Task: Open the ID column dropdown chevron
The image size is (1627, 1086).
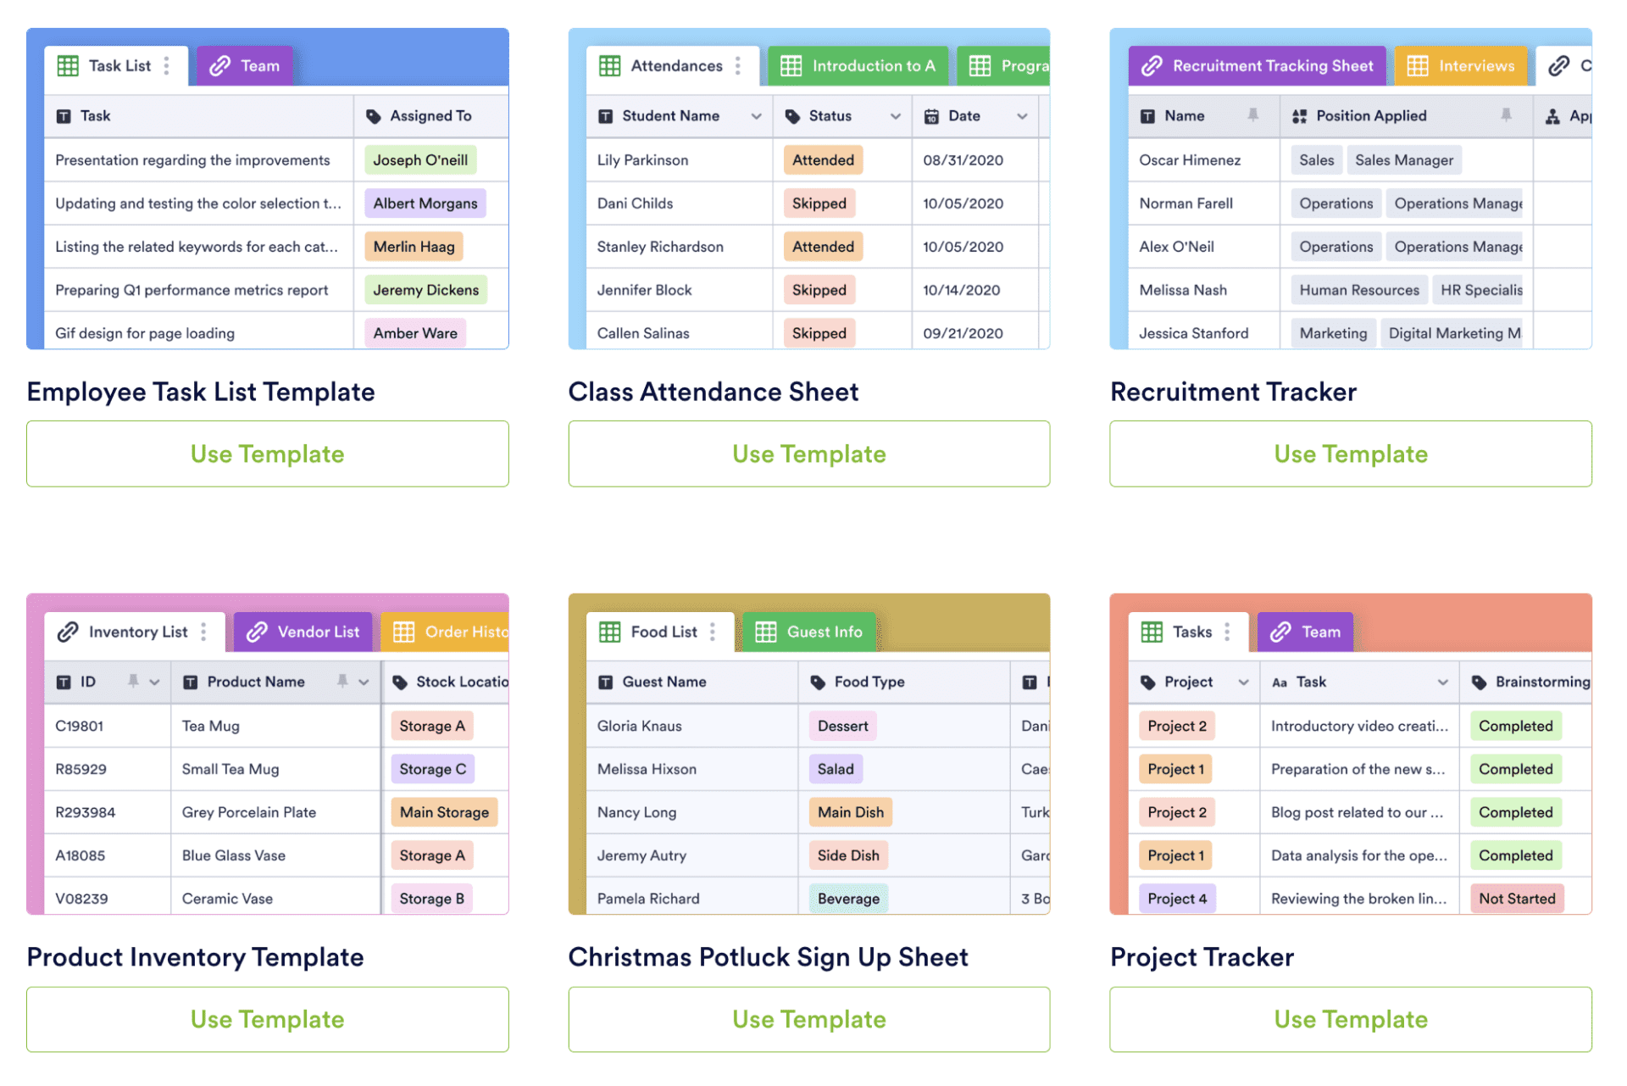Action: pyautogui.click(x=154, y=682)
